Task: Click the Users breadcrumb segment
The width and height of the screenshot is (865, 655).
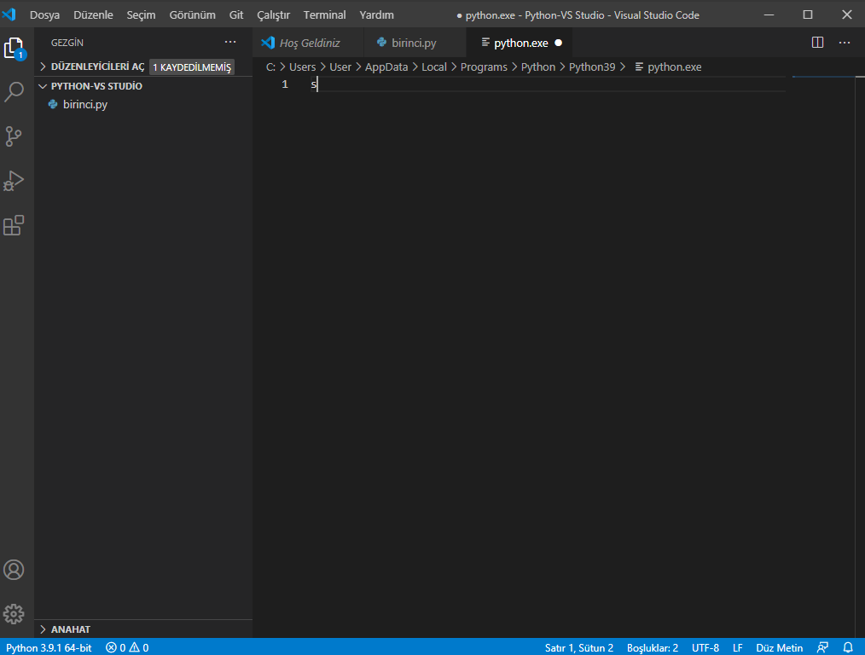Action: pos(302,67)
